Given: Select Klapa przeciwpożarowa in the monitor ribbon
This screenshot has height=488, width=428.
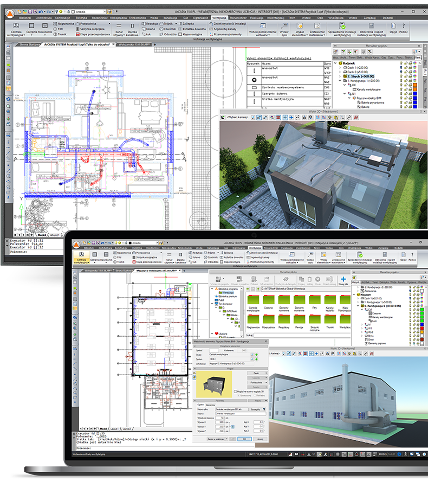Looking at the screenshot, I should (x=93, y=34).
